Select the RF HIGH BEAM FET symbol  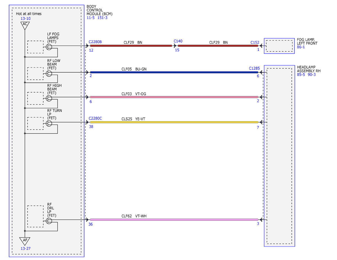pos(49,98)
